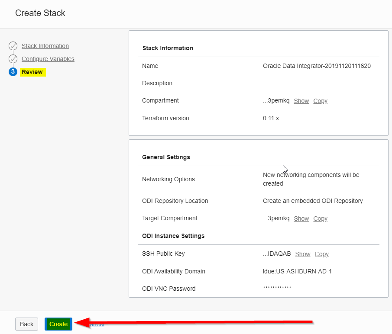Click the Terraform version 0.11.x value
Viewport: 392px width, 334px height.
(x=271, y=118)
